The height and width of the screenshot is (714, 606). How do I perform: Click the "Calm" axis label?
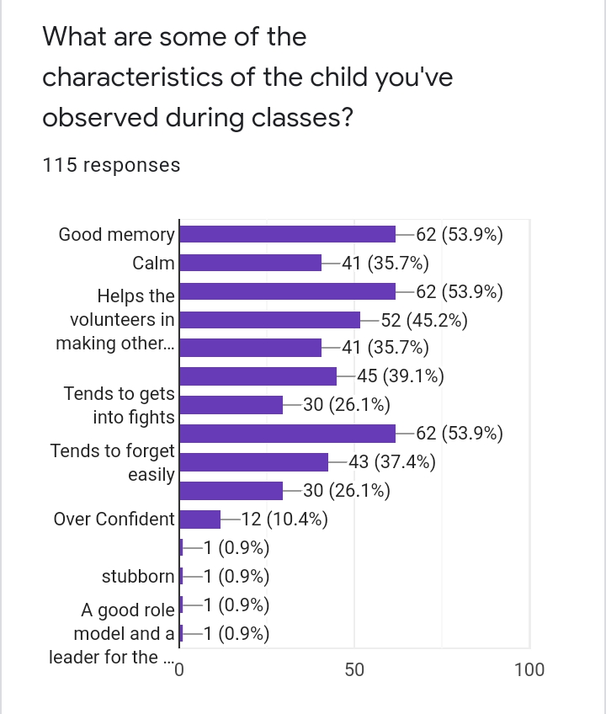tap(153, 263)
